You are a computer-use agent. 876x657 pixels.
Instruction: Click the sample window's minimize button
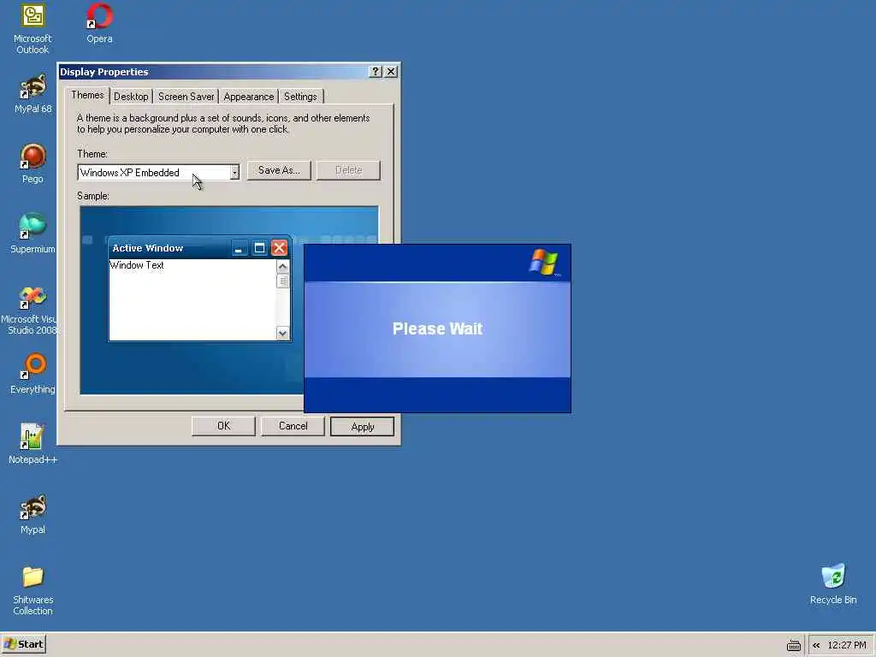pos(239,248)
